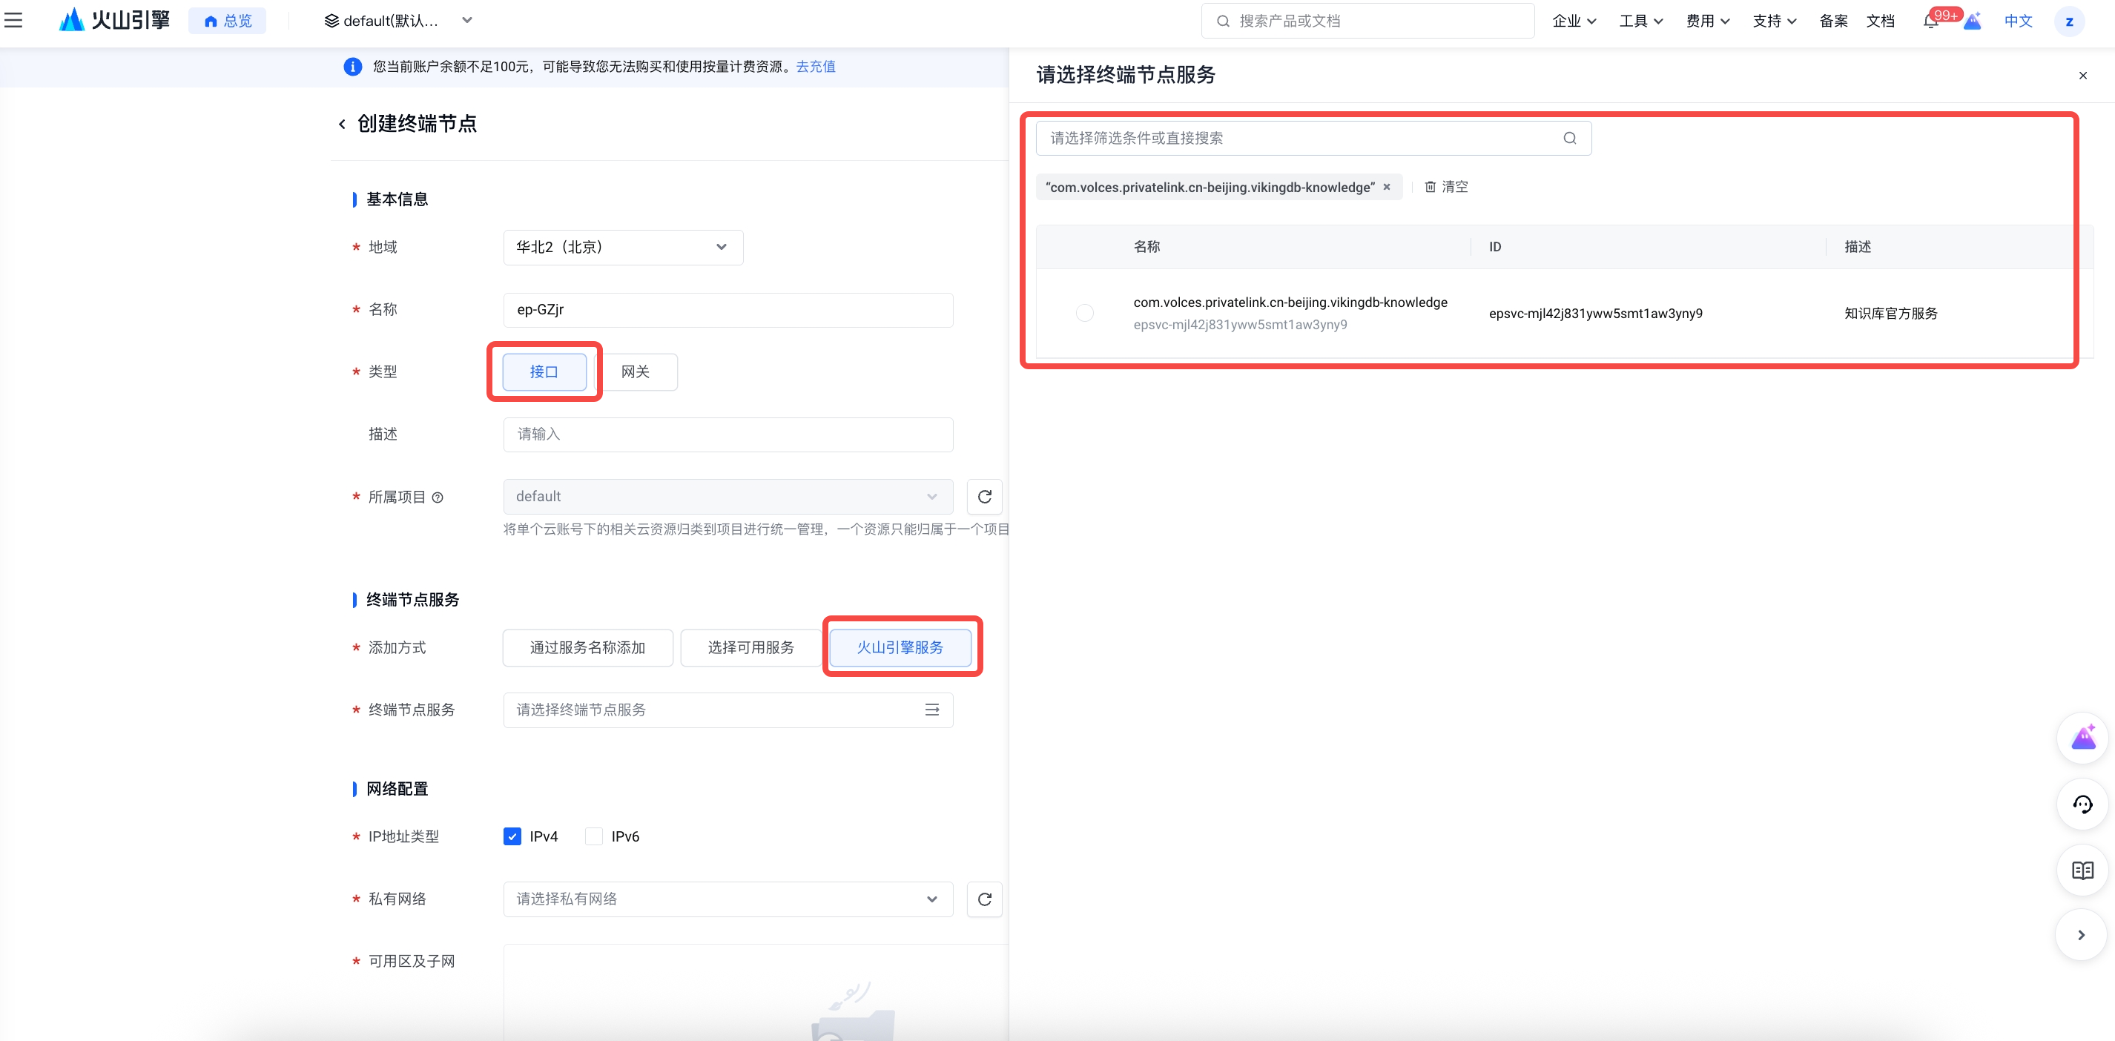Open the customer support headset icon
The width and height of the screenshot is (2115, 1041).
click(2082, 804)
